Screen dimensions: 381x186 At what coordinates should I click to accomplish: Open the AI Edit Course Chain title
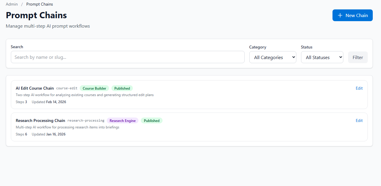click(x=35, y=88)
